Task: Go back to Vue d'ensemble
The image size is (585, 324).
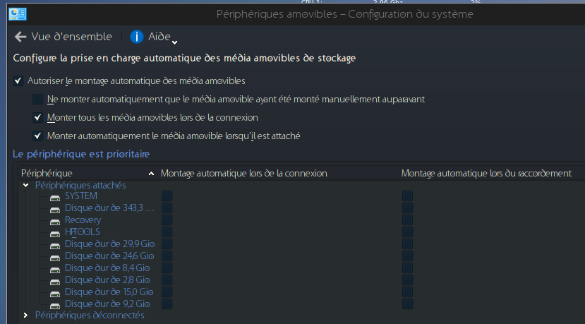Action: [x=71, y=37]
